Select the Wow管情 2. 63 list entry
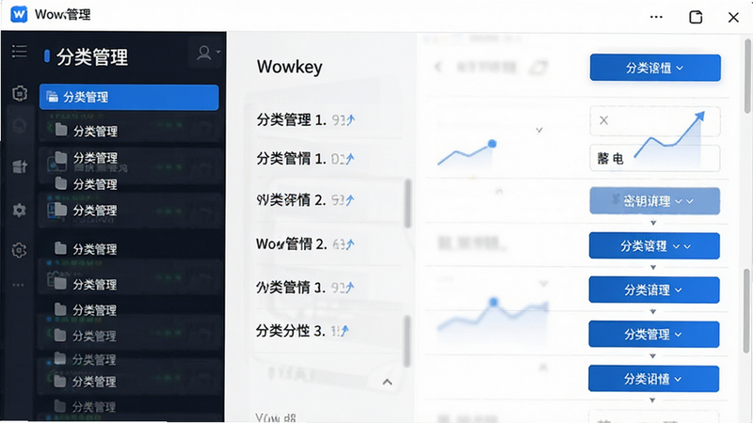 (x=305, y=244)
